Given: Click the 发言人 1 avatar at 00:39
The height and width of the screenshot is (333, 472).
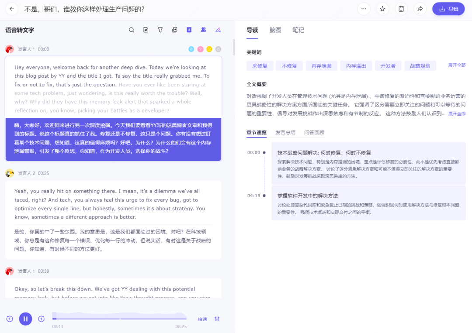Looking at the screenshot, I should 10,271.
